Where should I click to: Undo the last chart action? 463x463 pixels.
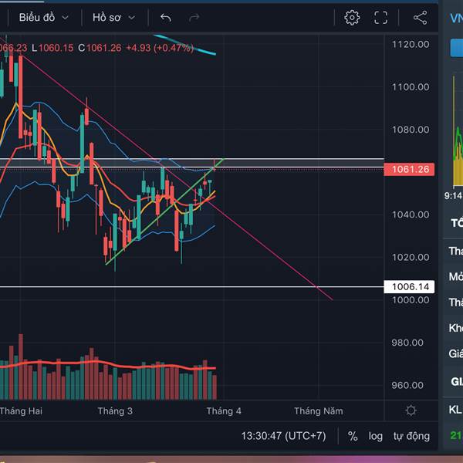[166, 18]
